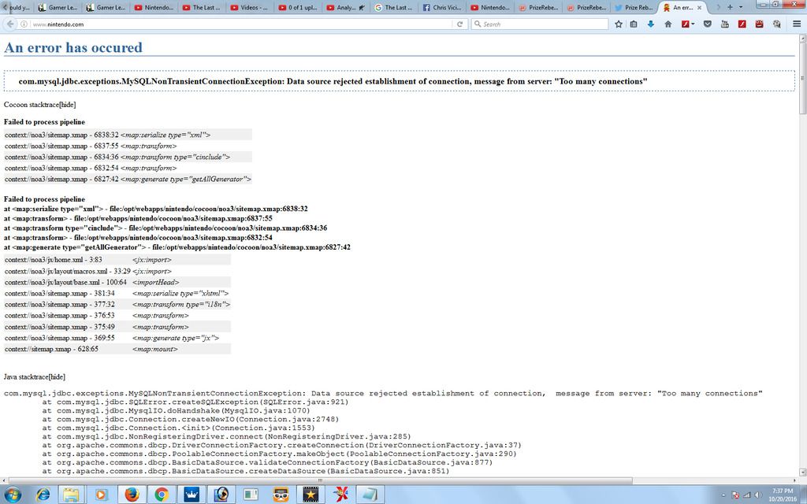List all tabs with the dropdown arrow

click(741, 7)
